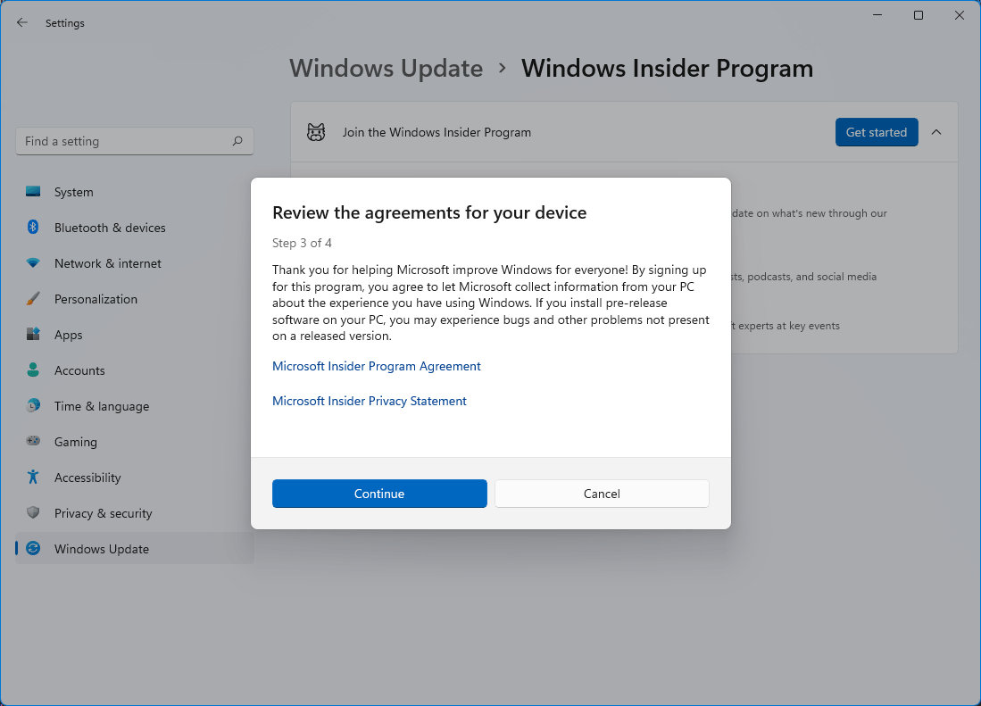Click the Privacy & security shield icon
981x706 pixels.
pyautogui.click(x=33, y=513)
